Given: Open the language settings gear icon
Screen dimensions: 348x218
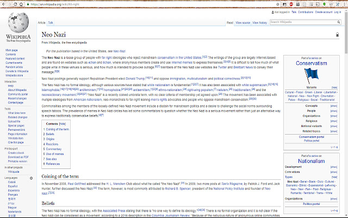Looking at the screenshot, I should (x=32, y=178).
